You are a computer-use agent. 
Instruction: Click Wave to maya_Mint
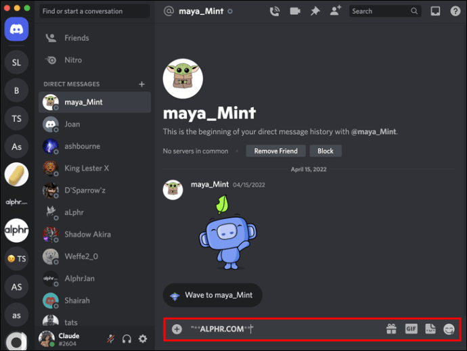tap(213, 295)
